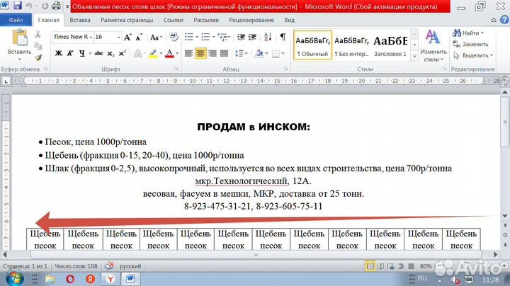
Task: Switch to the Ссылки tab
Action: tap(173, 20)
